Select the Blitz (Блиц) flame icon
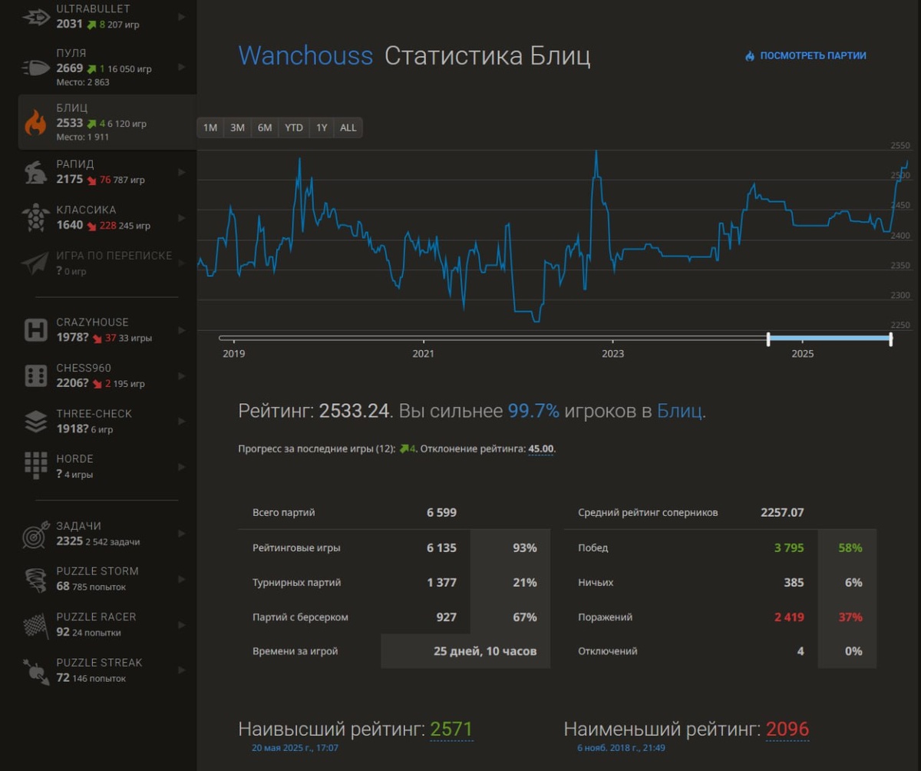 (35, 122)
